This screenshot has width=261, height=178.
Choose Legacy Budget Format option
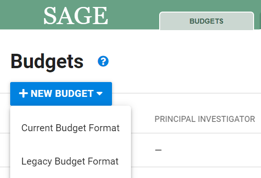[x=71, y=161]
